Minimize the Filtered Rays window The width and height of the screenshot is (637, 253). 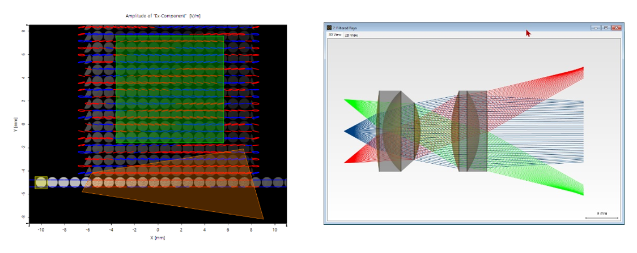coord(595,27)
